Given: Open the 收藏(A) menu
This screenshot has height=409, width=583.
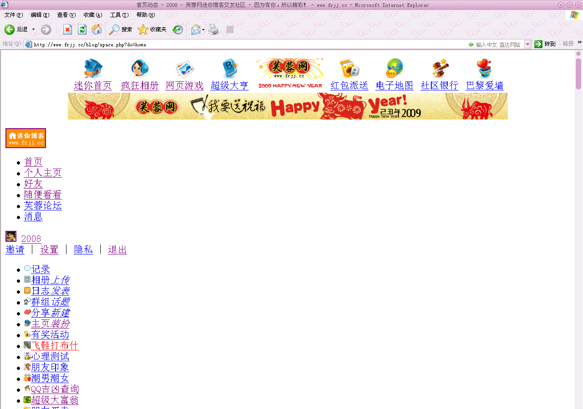Looking at the screenshot, I should [93, 15].
